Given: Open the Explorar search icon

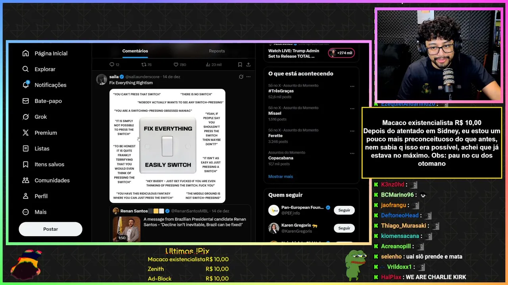Looking at the screenshot, I should click(26, 69).
